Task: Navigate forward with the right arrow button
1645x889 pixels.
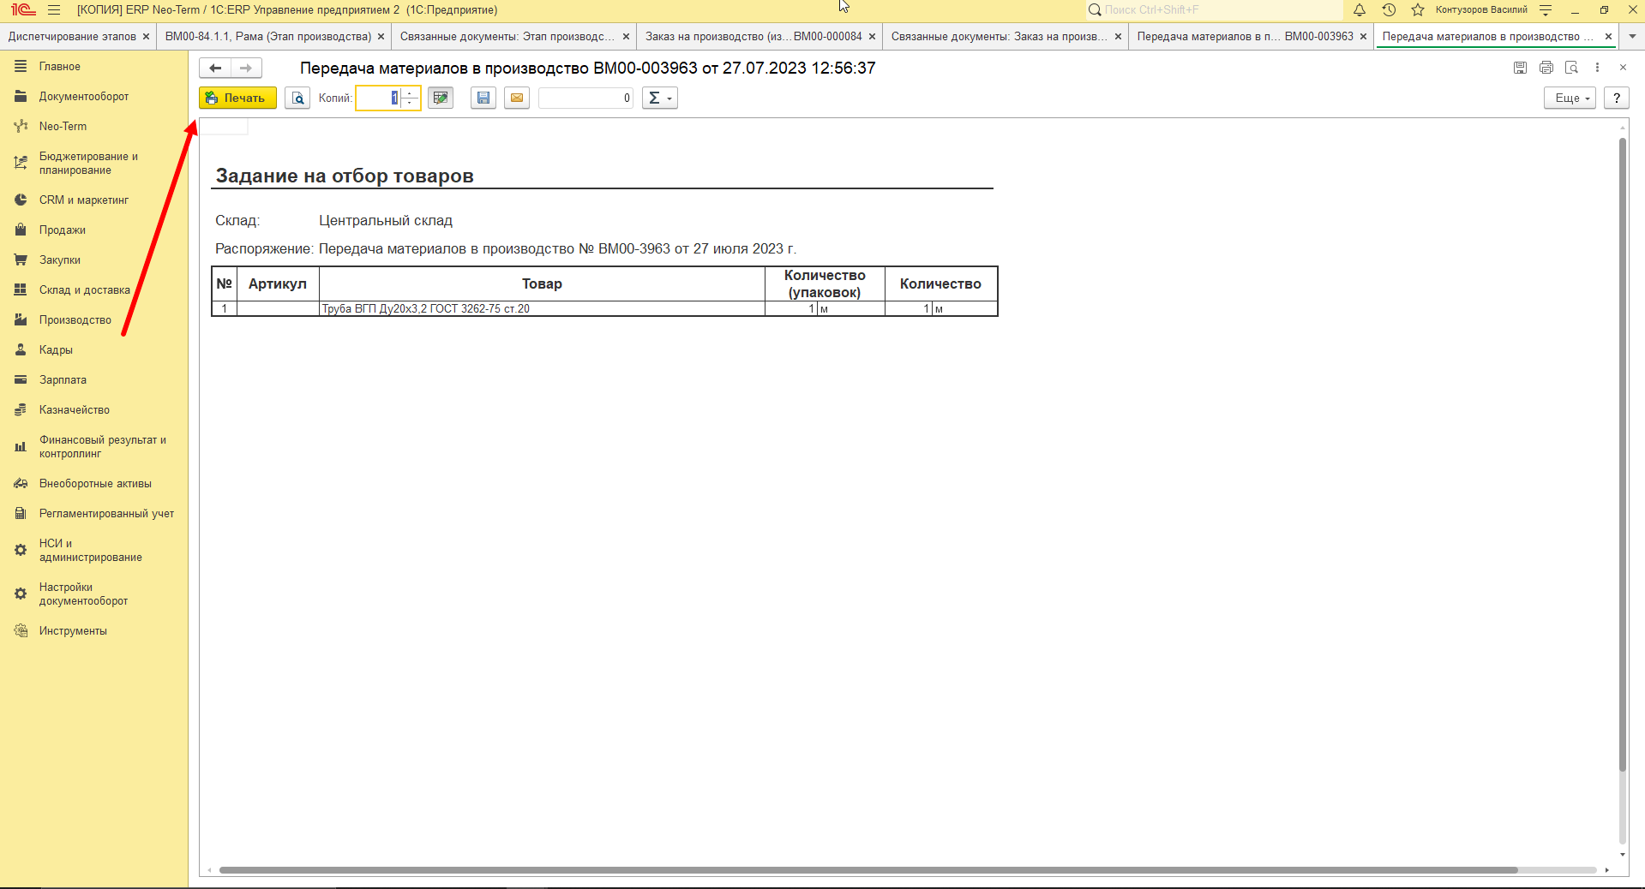Action: point(246,68)
